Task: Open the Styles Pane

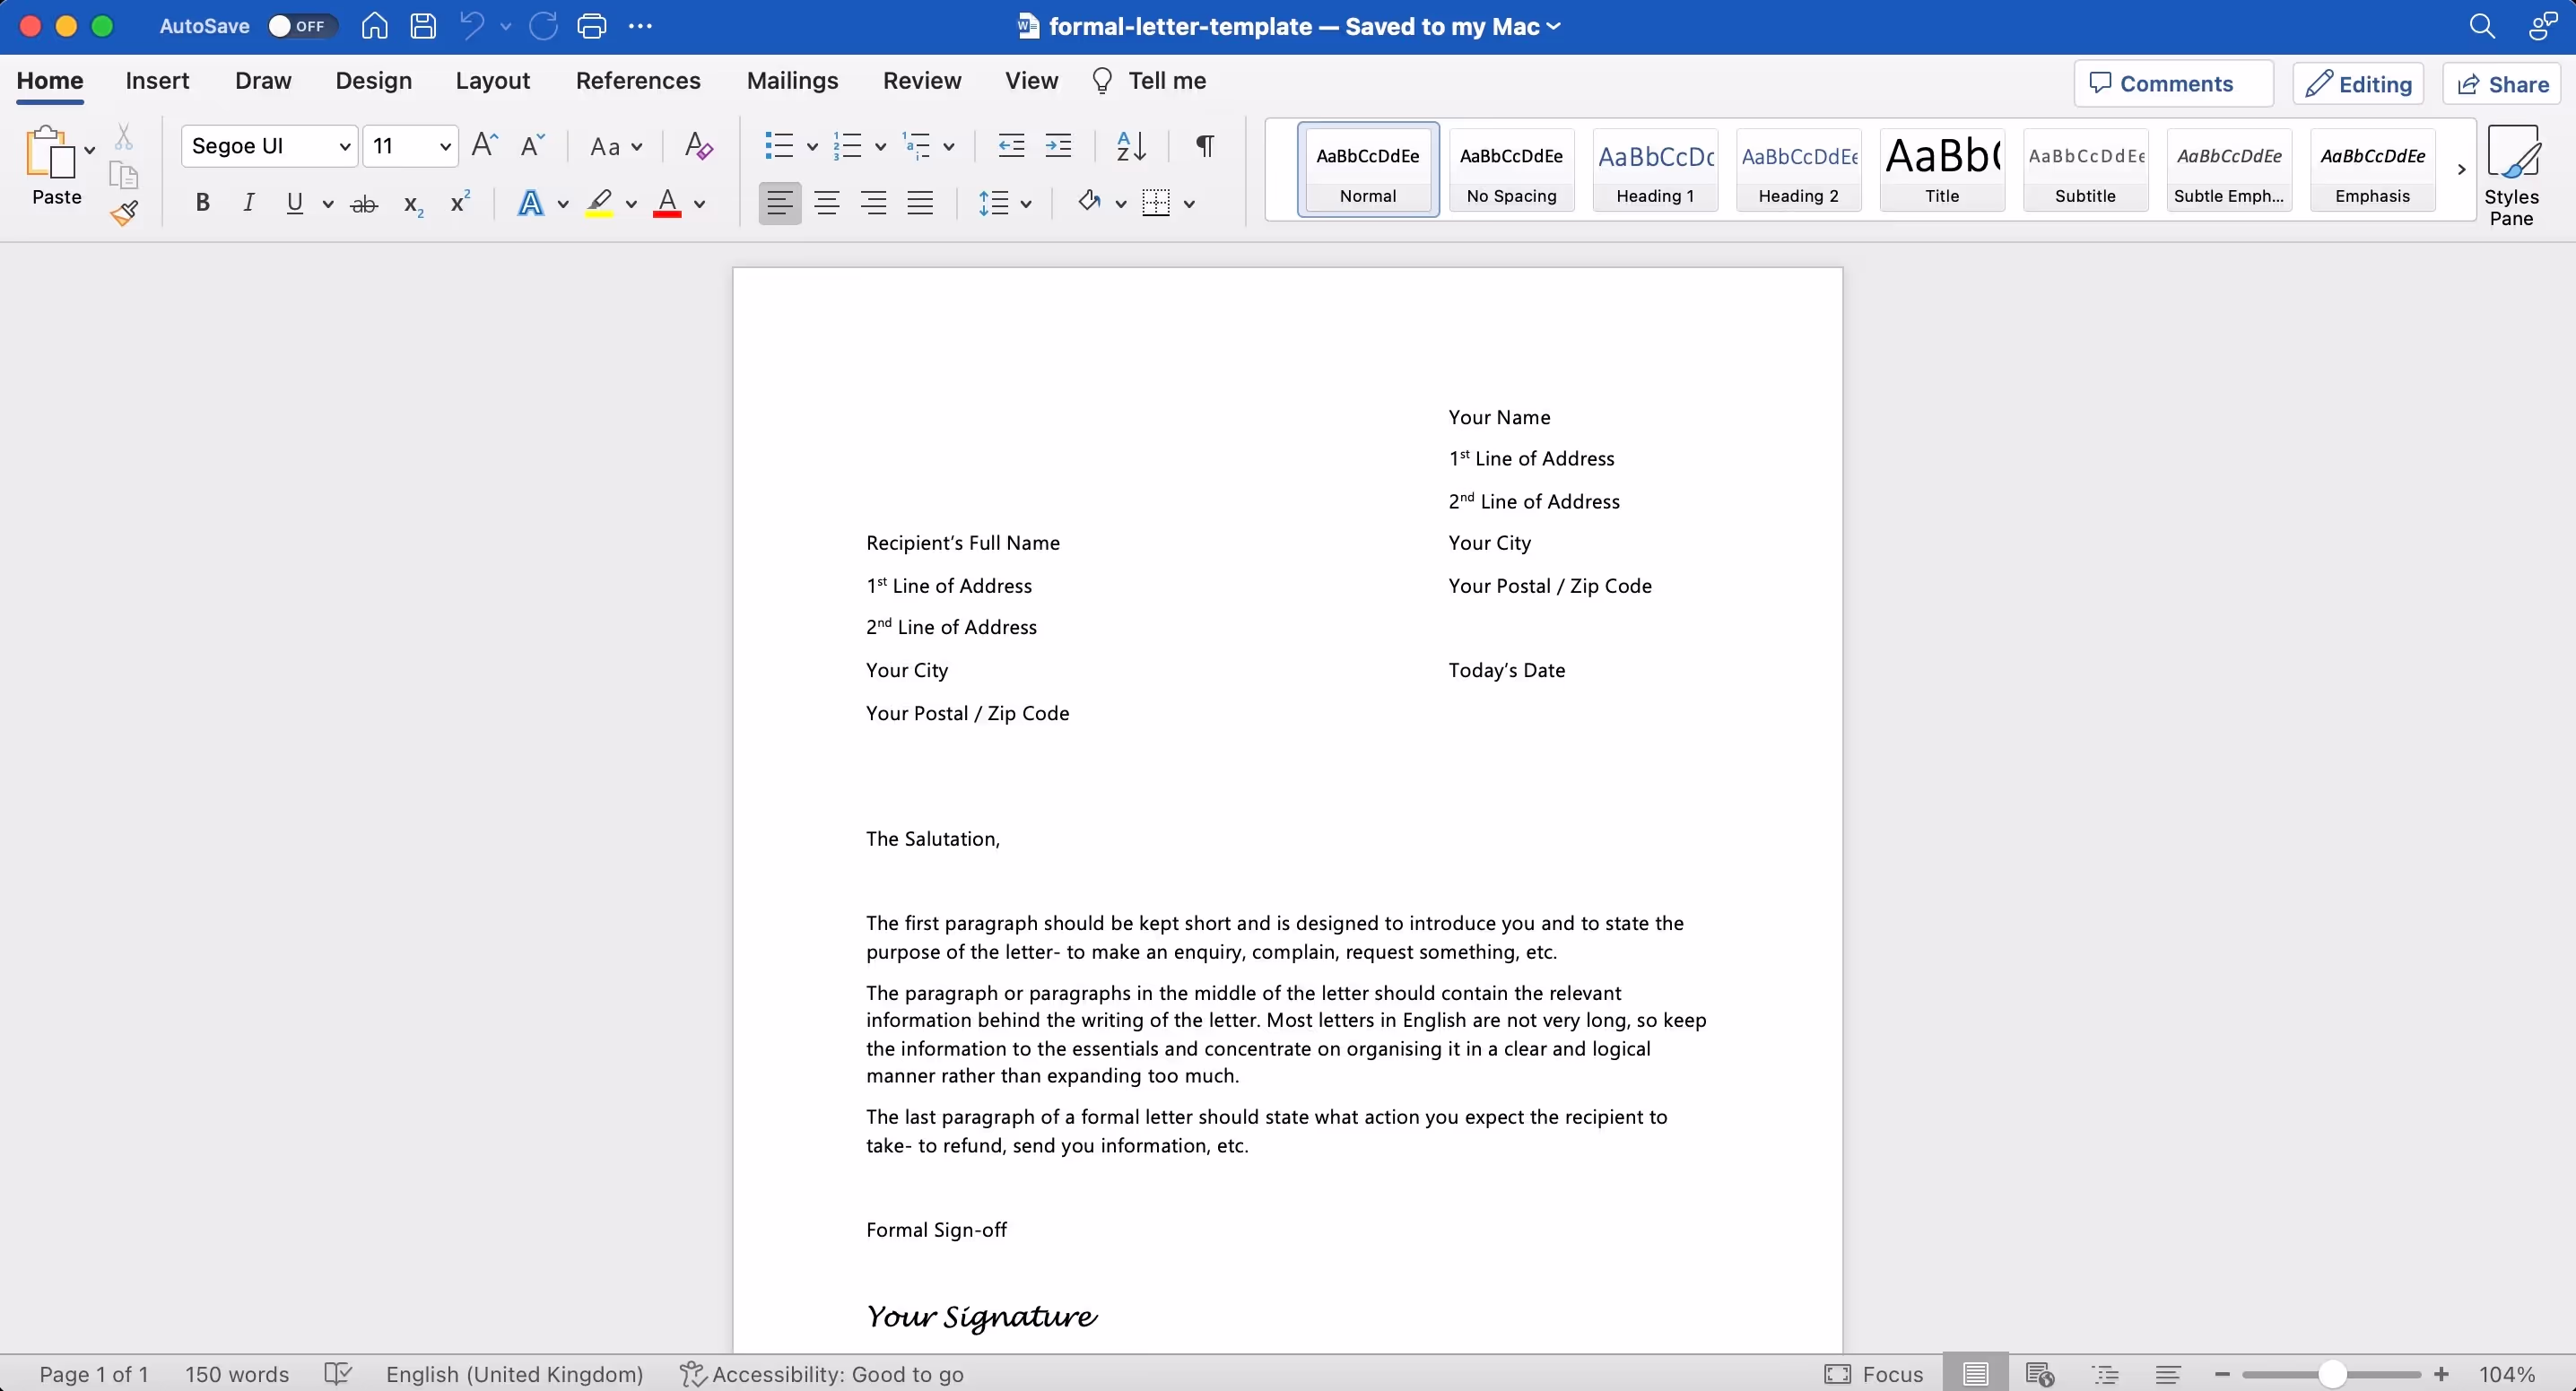Action: tap(2511, 175)
